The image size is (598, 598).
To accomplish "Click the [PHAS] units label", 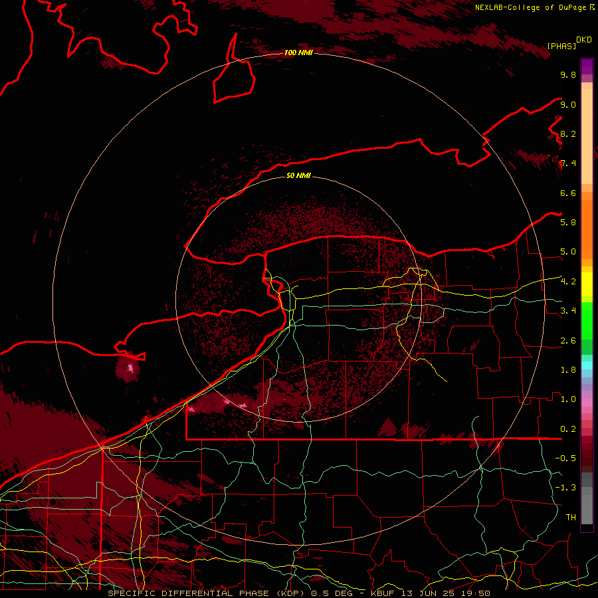I will 561,46.
